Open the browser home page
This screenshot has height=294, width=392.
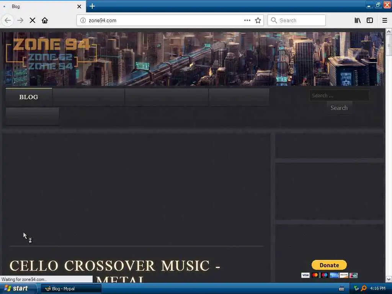point(45,20)
